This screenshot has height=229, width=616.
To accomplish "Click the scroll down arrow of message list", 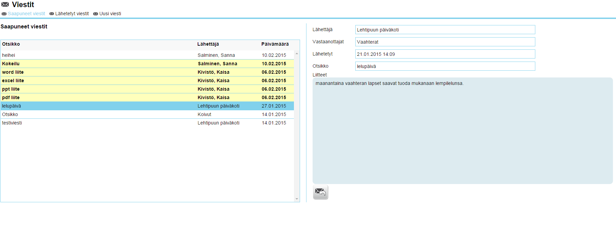I will click(x=297, y=199).
